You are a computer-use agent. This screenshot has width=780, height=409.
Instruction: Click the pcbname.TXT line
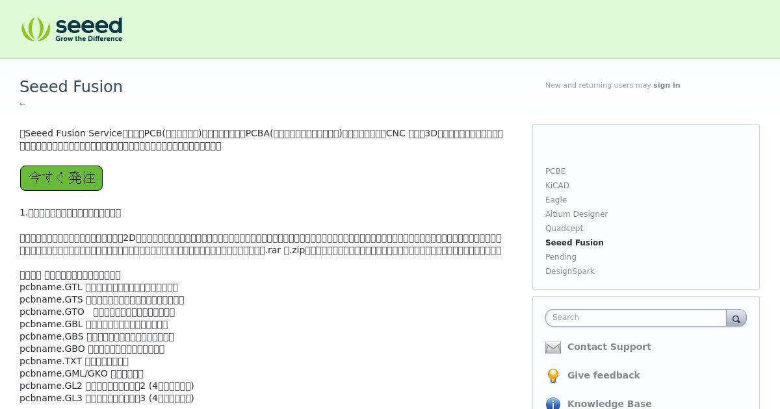click(74, 362)
